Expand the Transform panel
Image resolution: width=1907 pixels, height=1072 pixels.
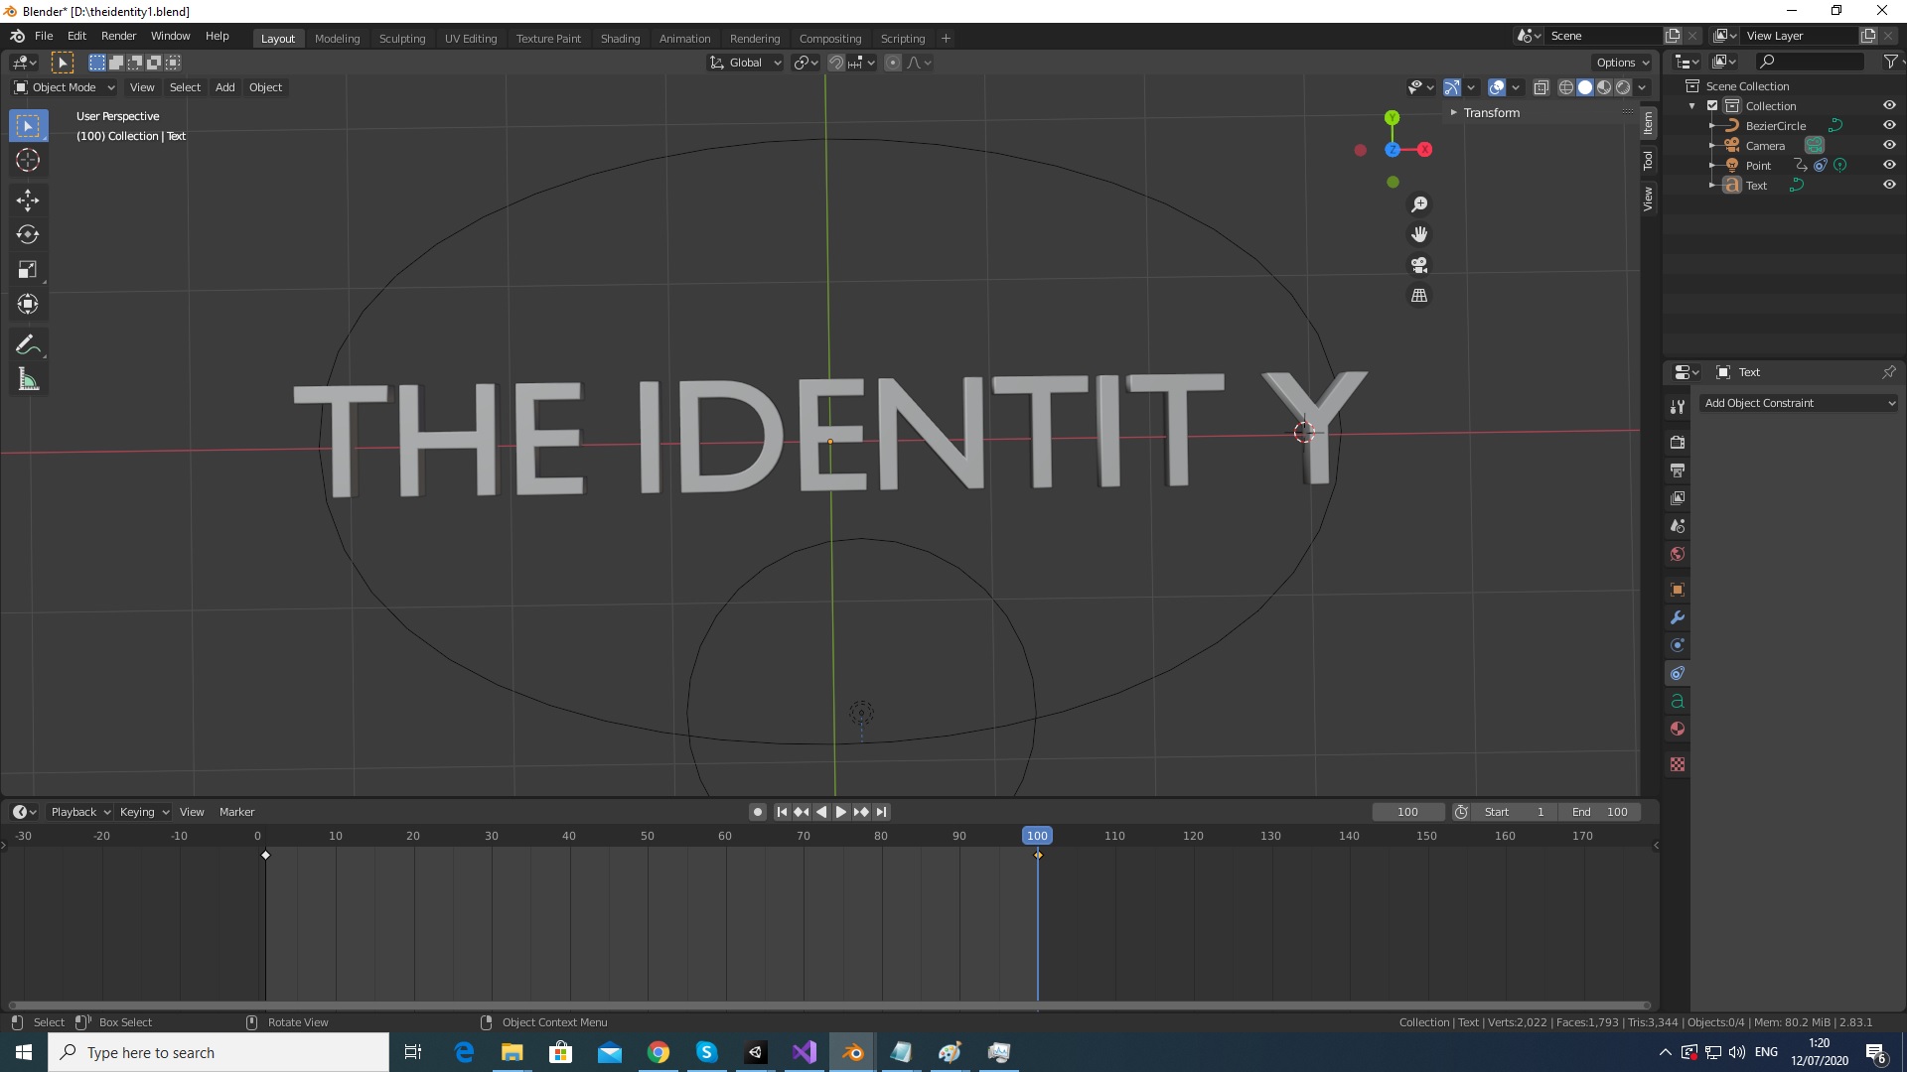1491,112
